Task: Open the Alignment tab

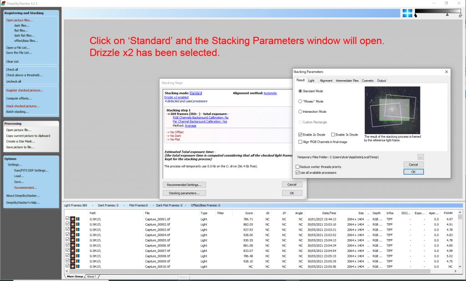Action: 326,80
